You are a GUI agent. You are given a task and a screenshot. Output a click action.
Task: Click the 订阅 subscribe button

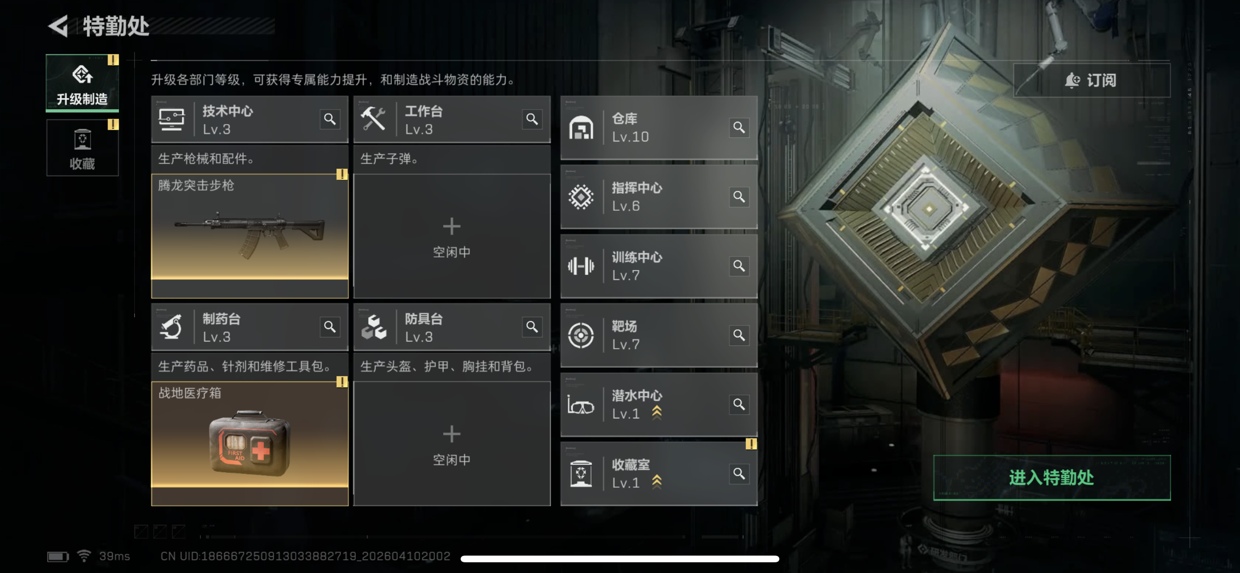point(1091,80)
